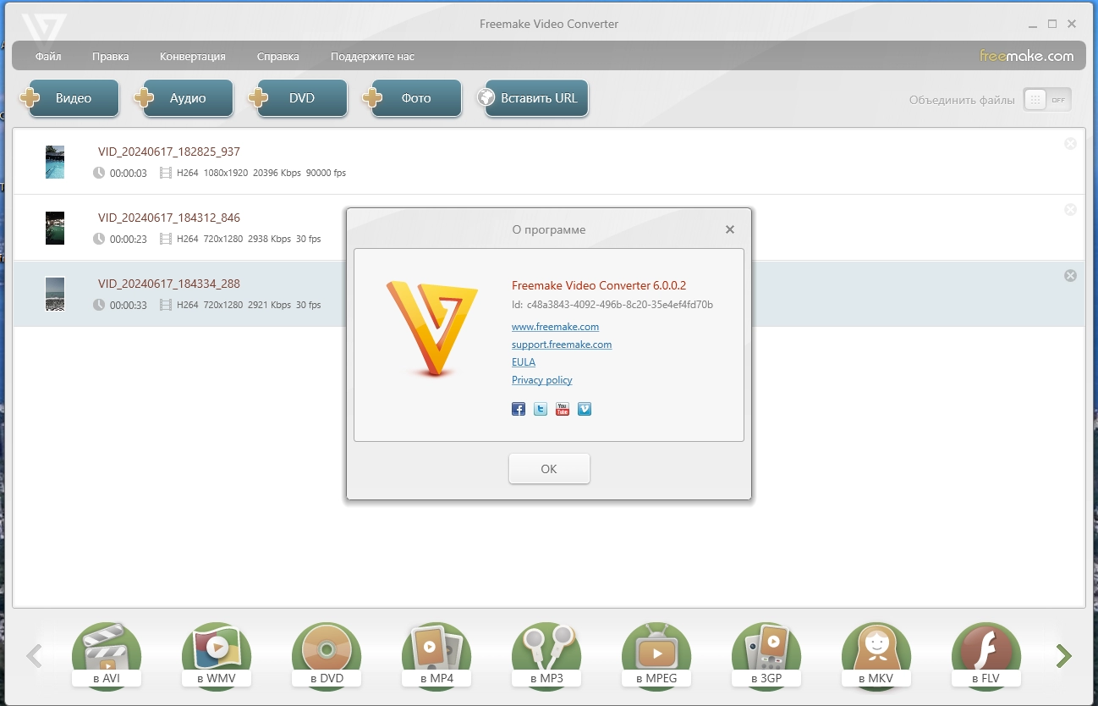Choose the в DVD output option
Screen dimensions: 1098x706
(327, 655)
